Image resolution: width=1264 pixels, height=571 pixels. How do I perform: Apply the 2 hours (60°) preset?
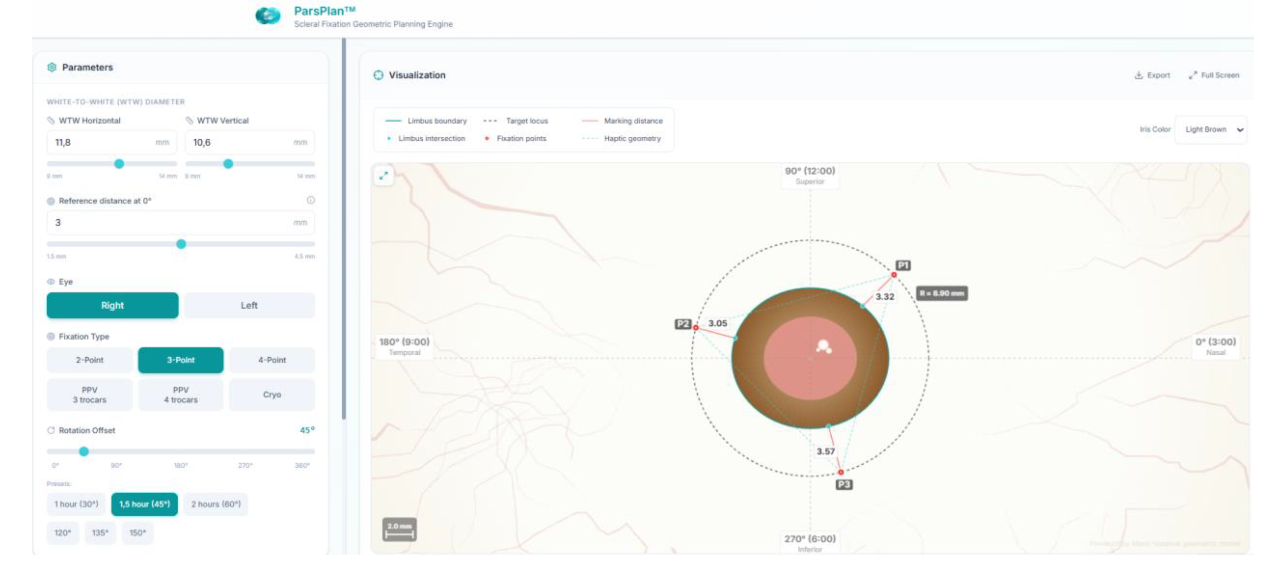click(x=216, y=504)
